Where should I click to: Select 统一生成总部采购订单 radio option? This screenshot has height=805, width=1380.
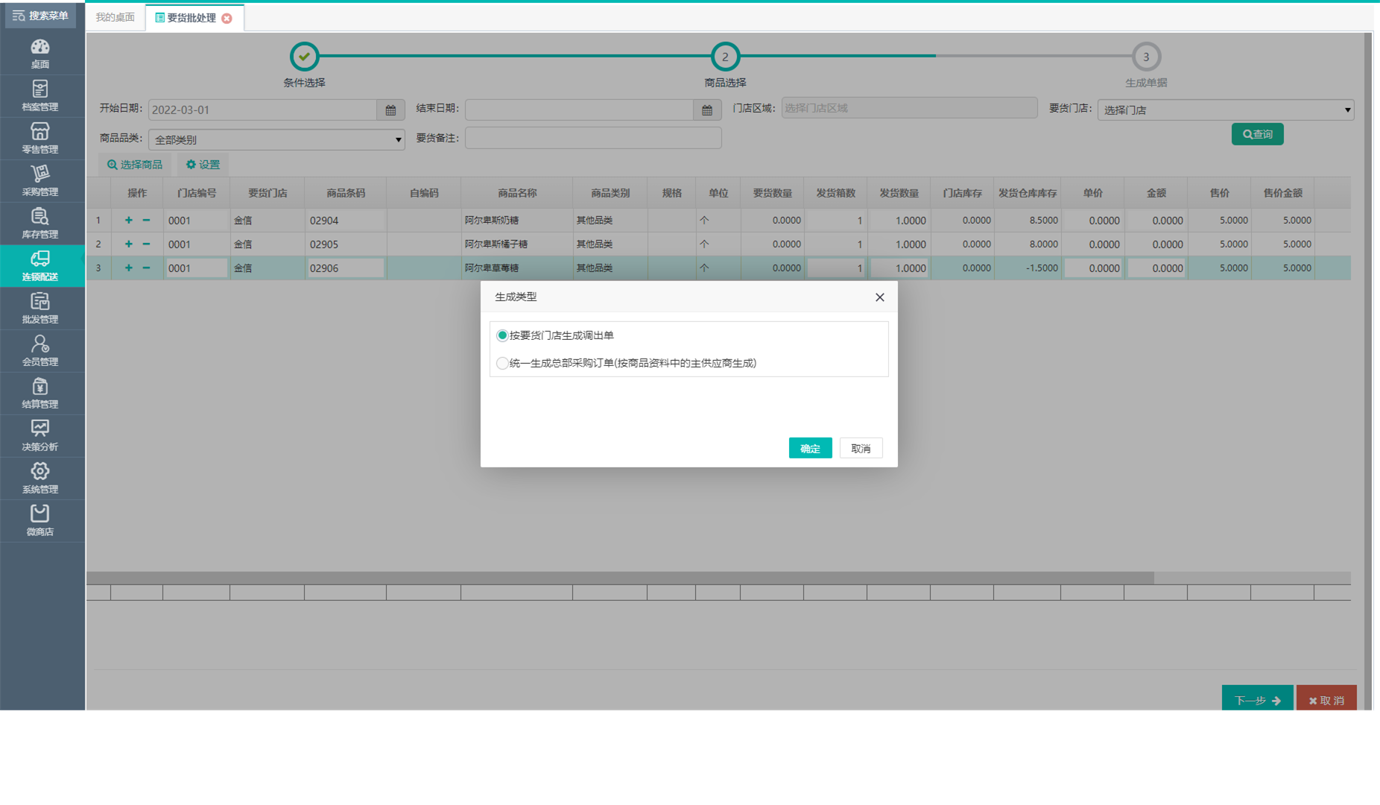(x=502, y=363)
